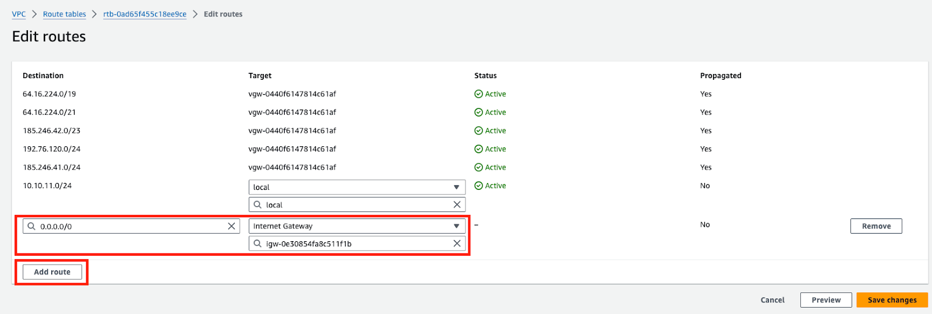Click the search icon beside local

[x=257, y=204]
